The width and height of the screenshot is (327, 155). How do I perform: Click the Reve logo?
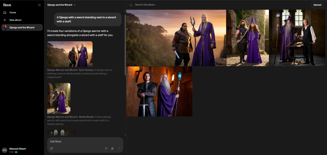[x=7, y=5]
